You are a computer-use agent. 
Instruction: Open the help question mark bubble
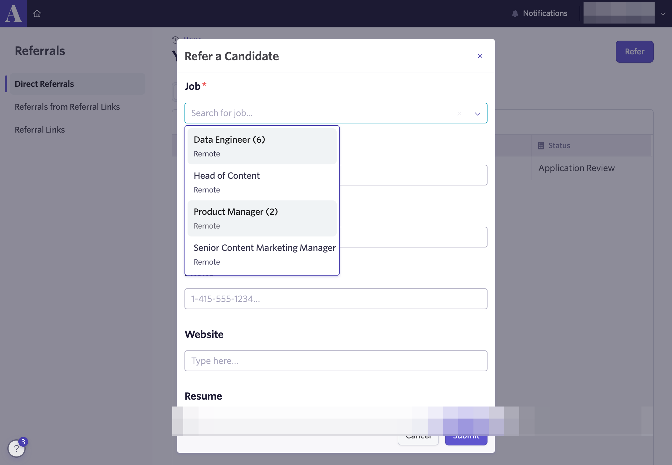[16, 448]
